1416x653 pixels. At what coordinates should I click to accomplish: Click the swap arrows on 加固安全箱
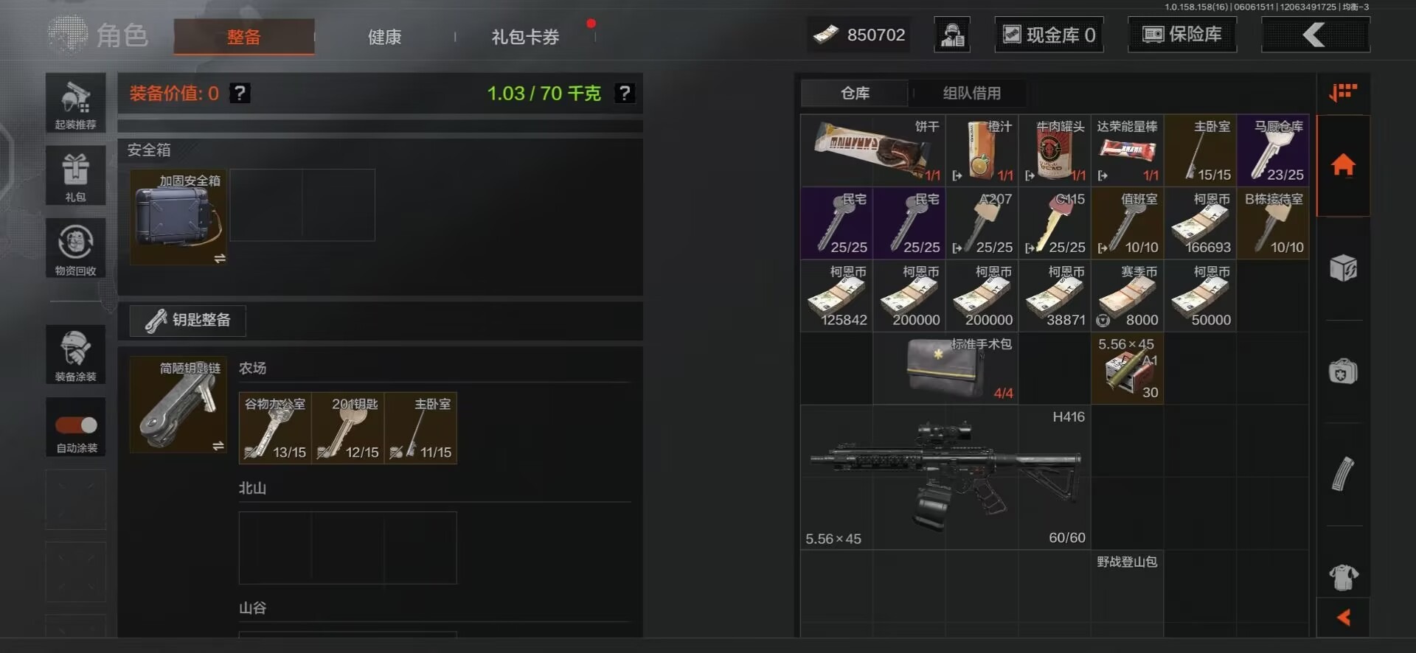[x=219, y=259]
